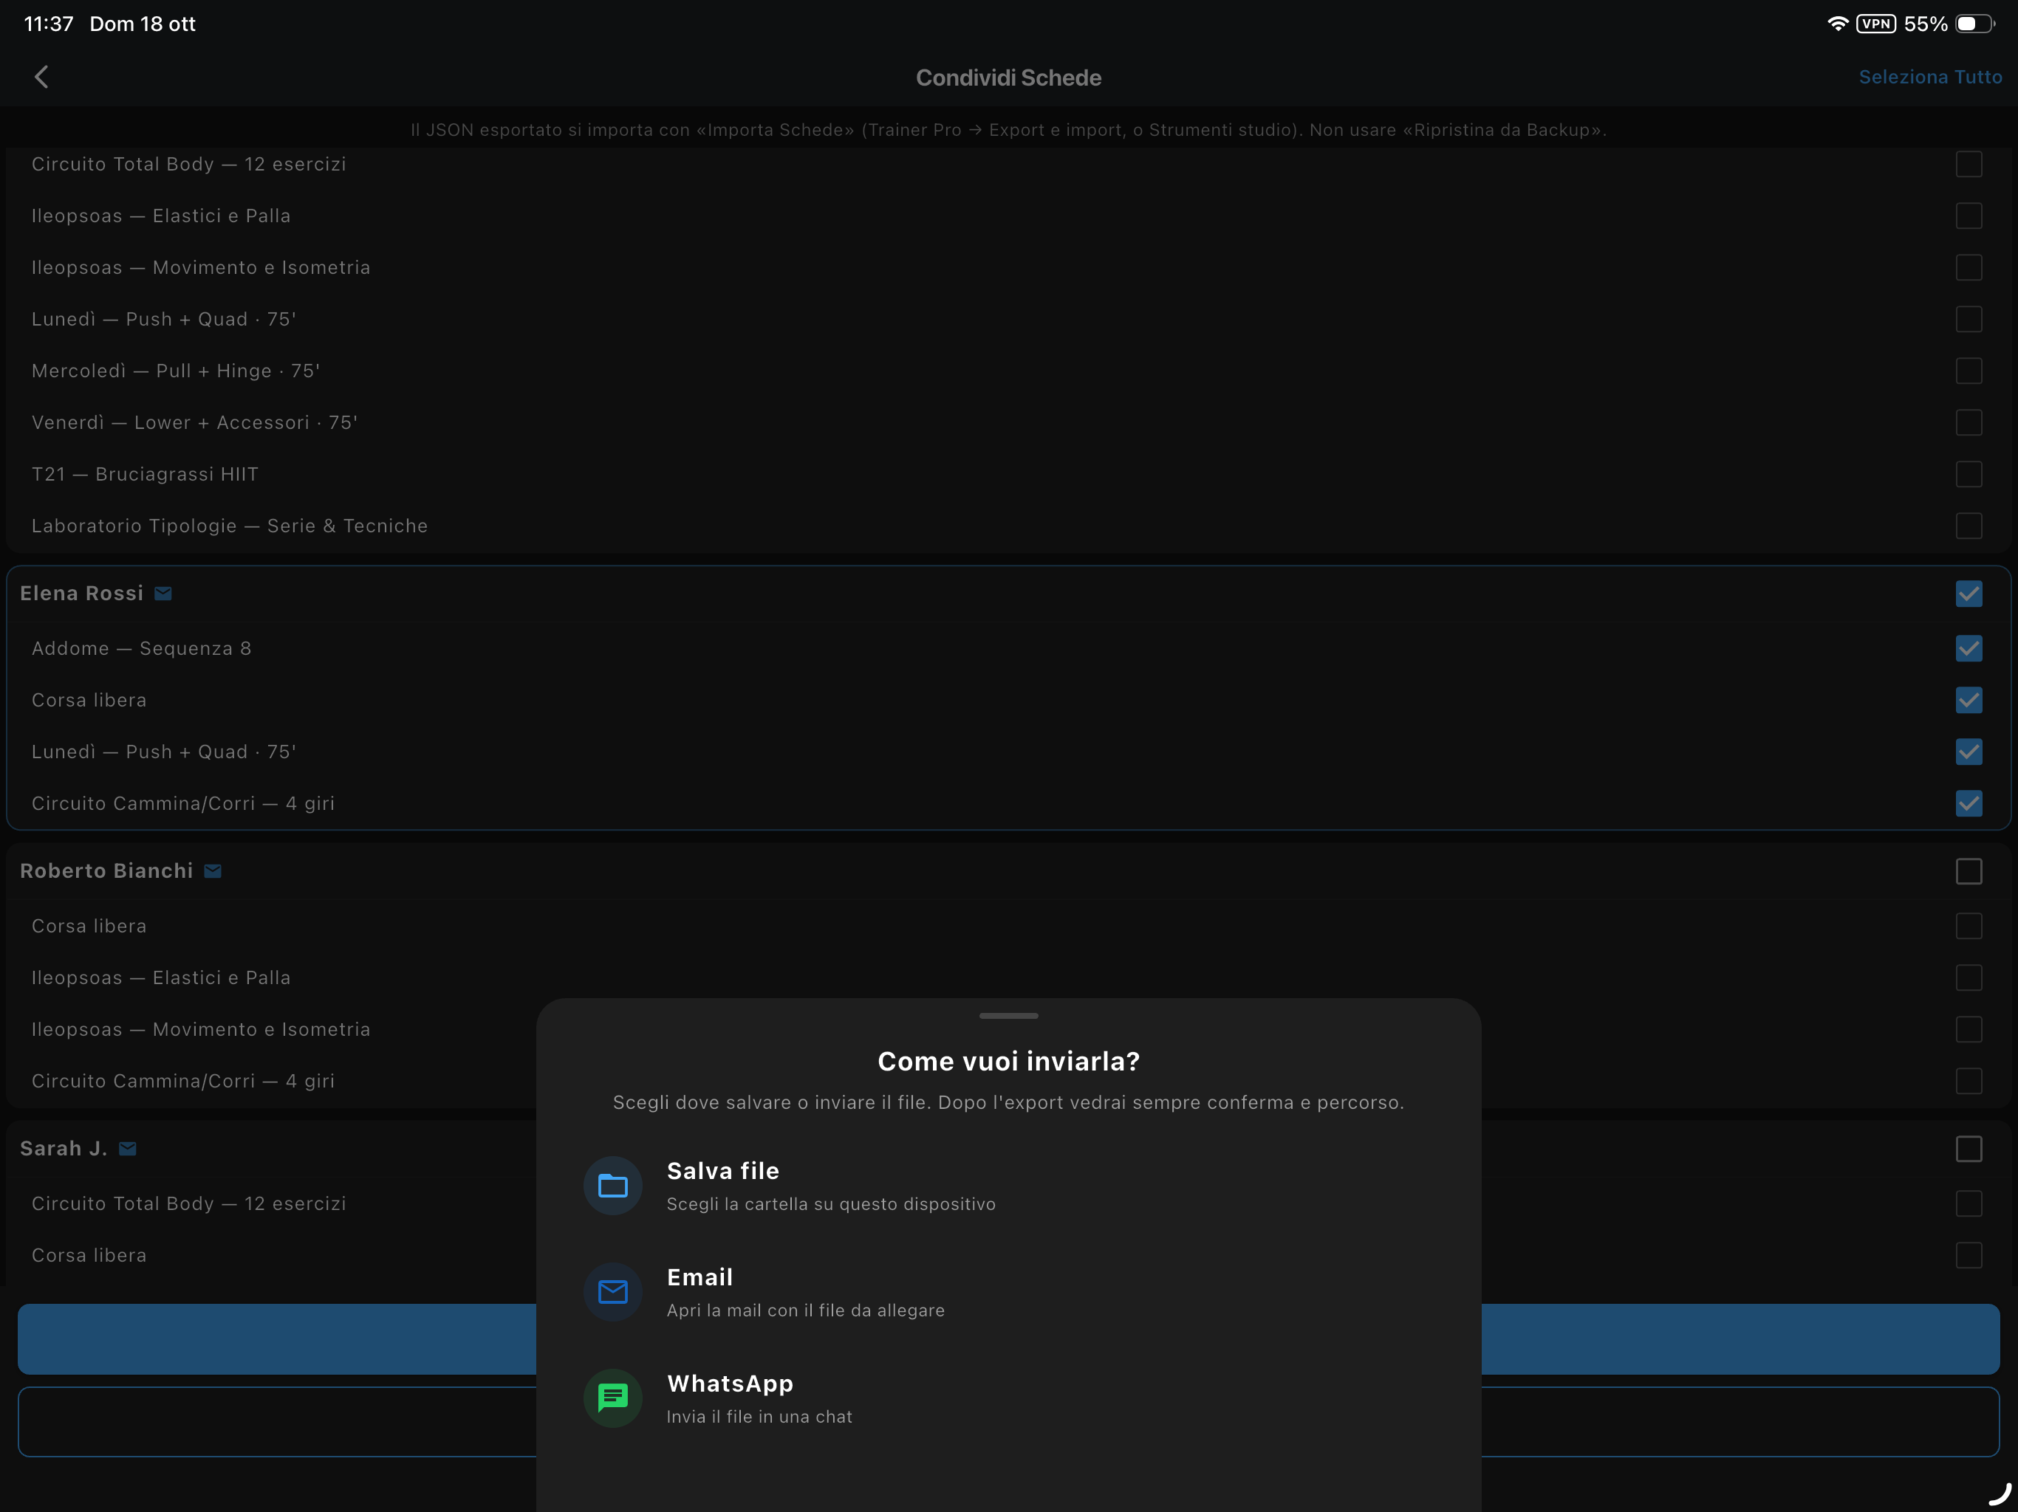The height and width of the screenshot is (1512, 2018).
Task: Uncheck Elena's Lunedì — Push + Quad checkbox
Action: [1969, 752]
